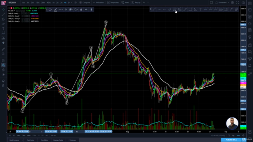The height and width of the screenshot is (142, 253).
Task: Hide all drawing tools with eye icon
Action: [3, 75]
